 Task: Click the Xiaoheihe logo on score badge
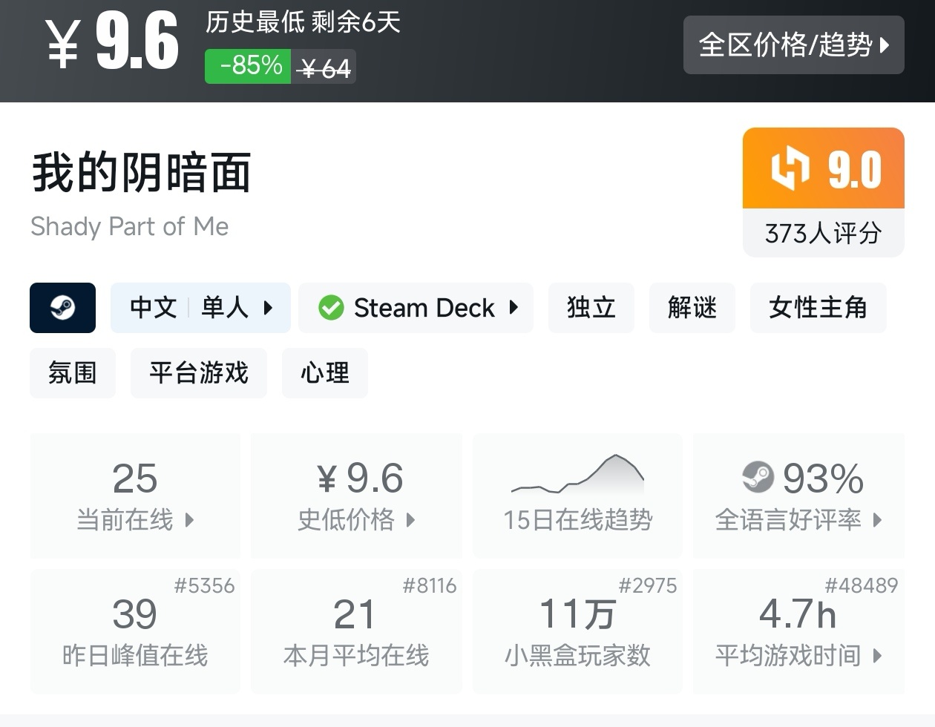coord(790,168)
